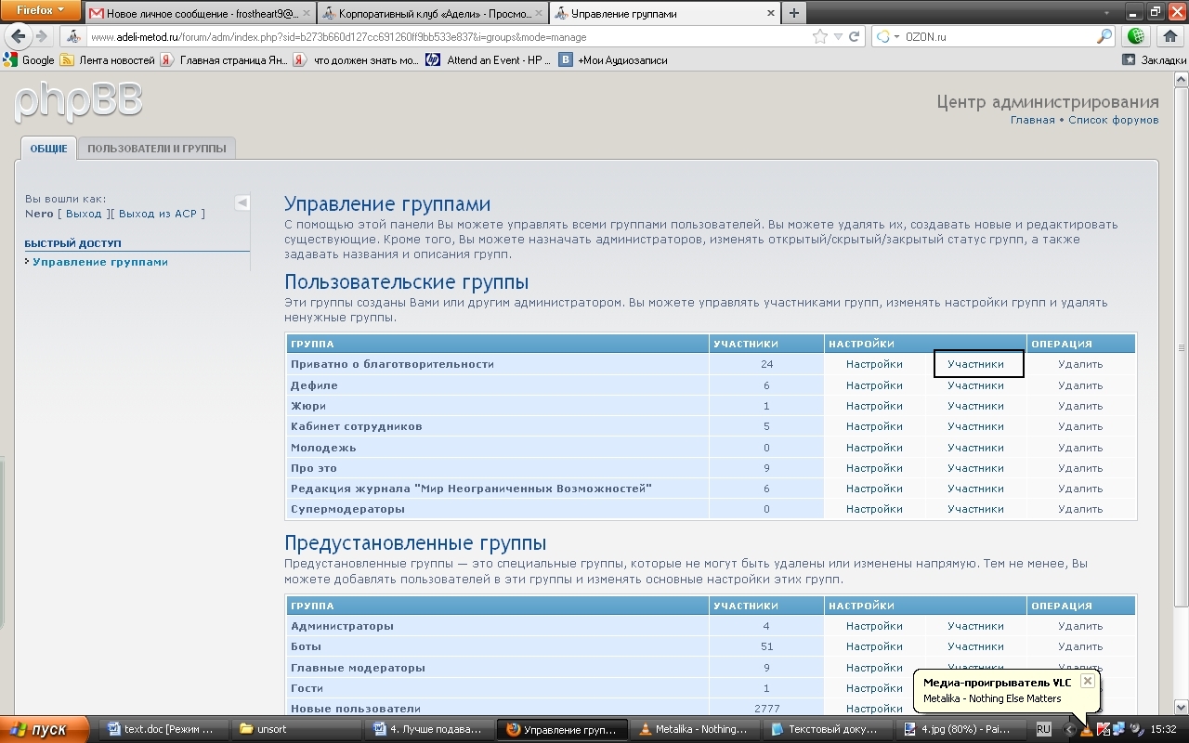Click Удалить for the Молодежь group

[x=1080, y=448]
